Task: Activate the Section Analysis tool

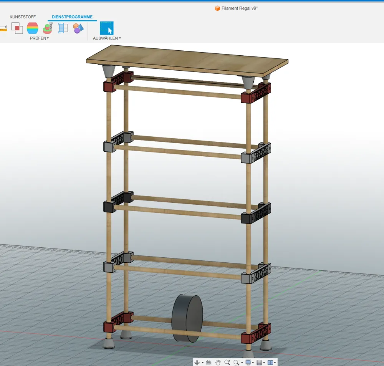Action: pyautogui.click(x=63, y=28)
